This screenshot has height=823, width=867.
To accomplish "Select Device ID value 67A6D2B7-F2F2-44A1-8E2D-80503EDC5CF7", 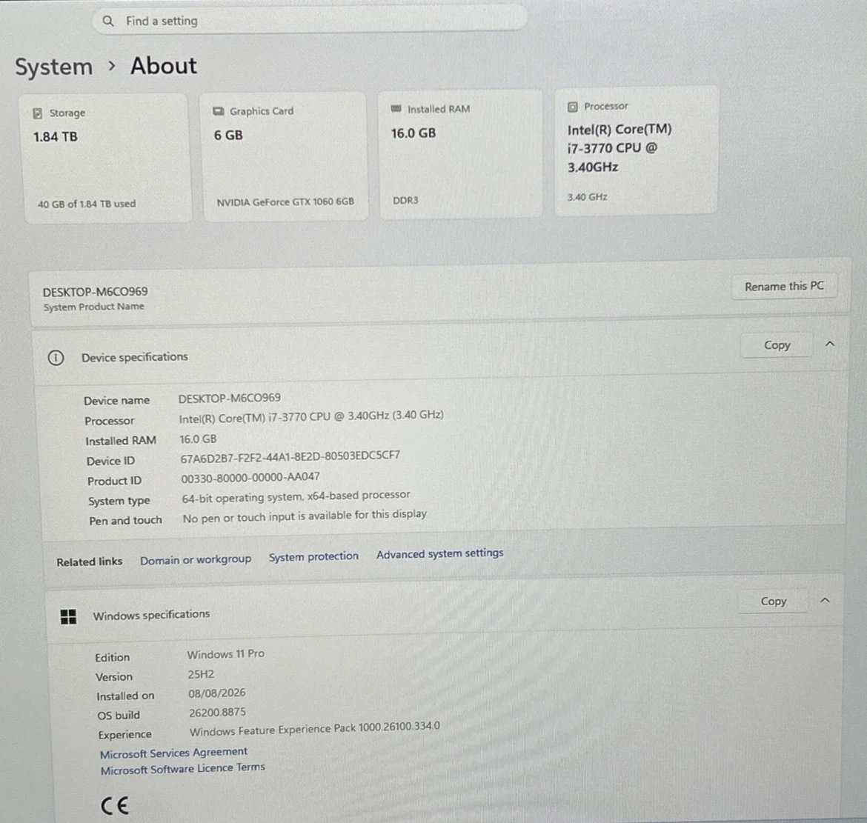I will 290,457.
